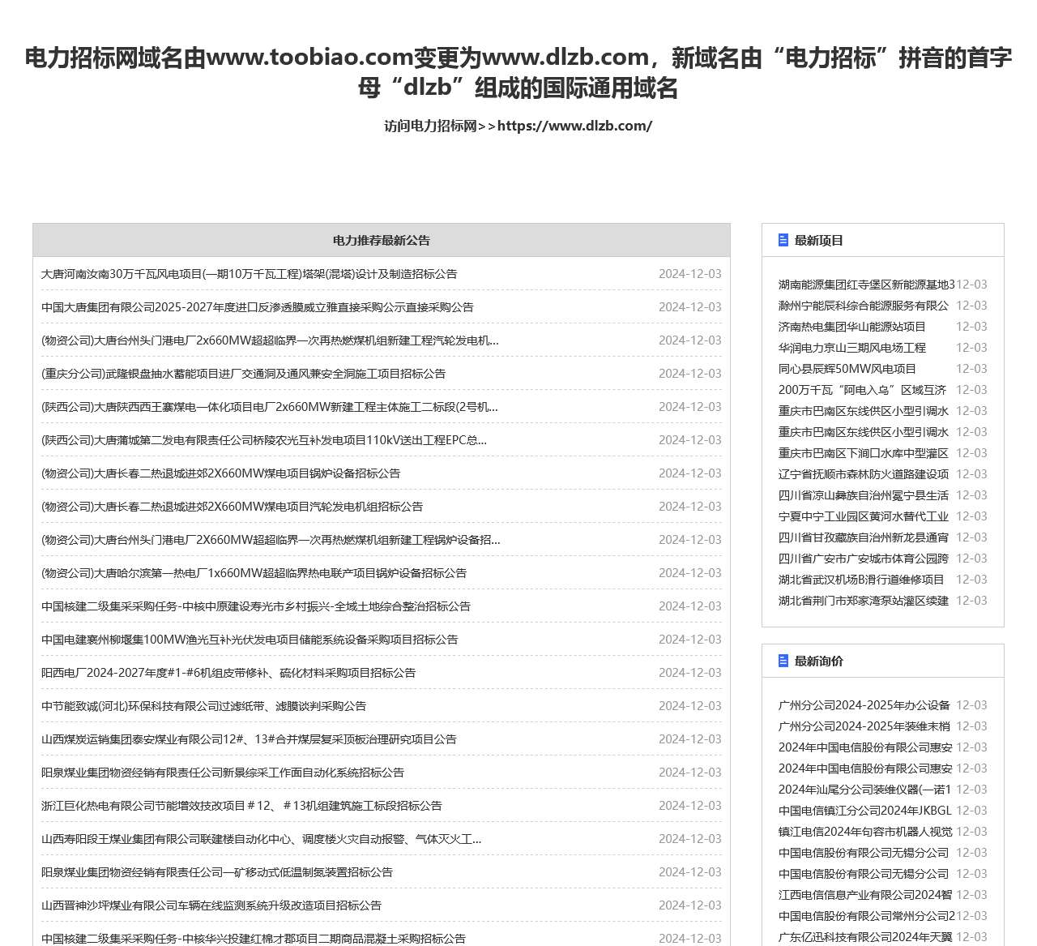Image resolution: width=1037 pixels, height=946 pixels.
Task: Open 阳泉煤业 新景综采工作面自动化系统 announcement
Action: [223, 773]
